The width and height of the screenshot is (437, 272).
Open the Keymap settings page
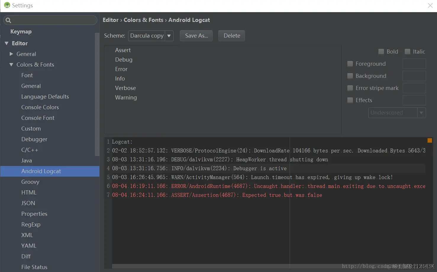pyautogui.click(x=21, y=31)
